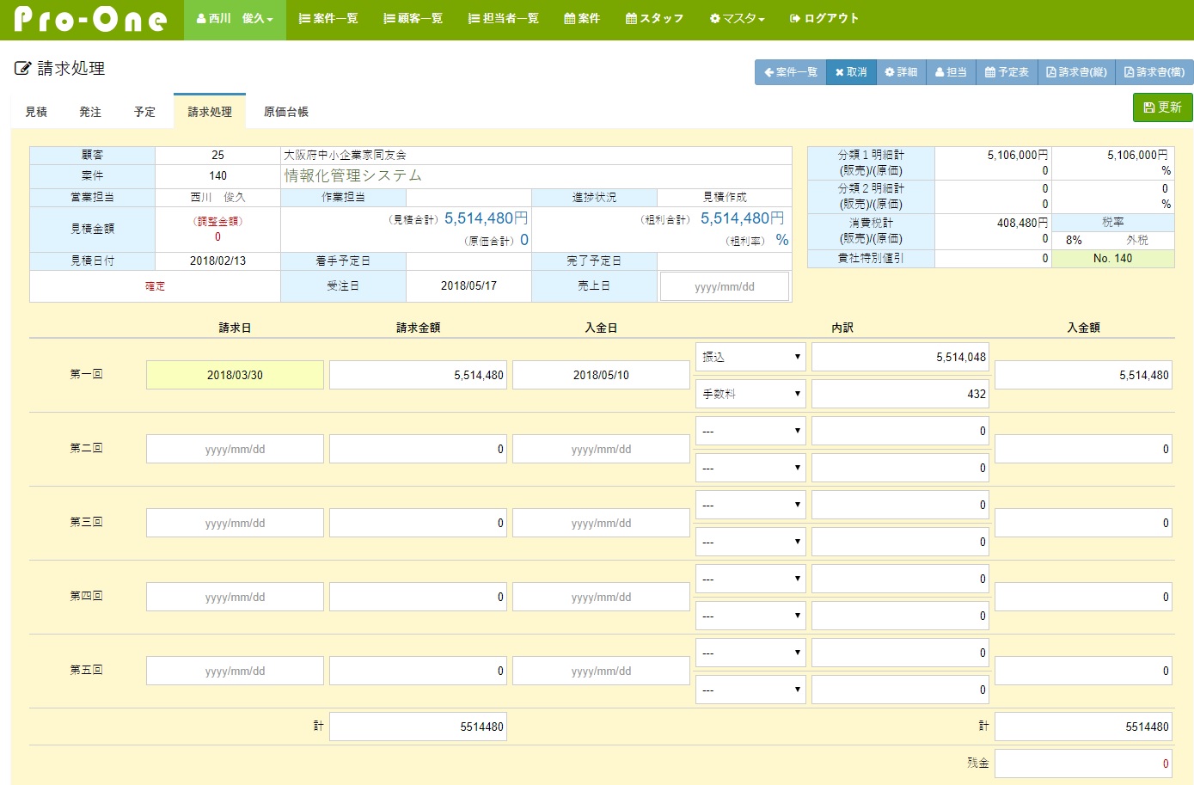Switch to the 予定 tab
Screen dimensions: 1194x785
point(144,112)
